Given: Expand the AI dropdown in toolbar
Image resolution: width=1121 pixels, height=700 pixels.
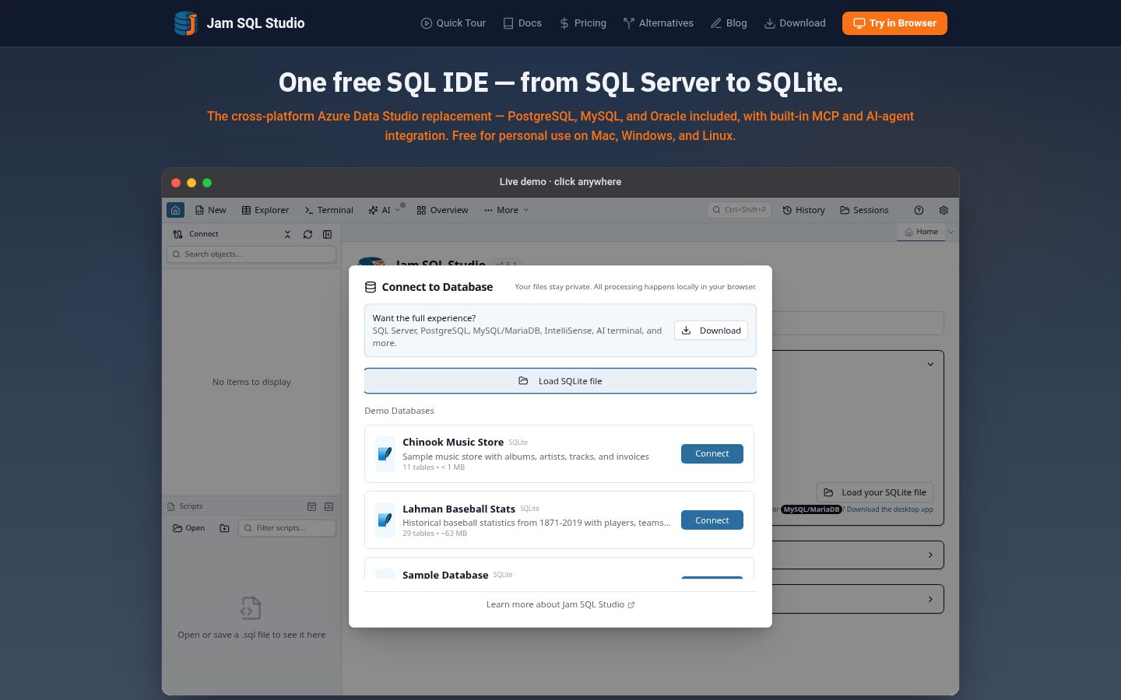Looking at the screenshot, I should pyautogui.click(x=385, y=210).
